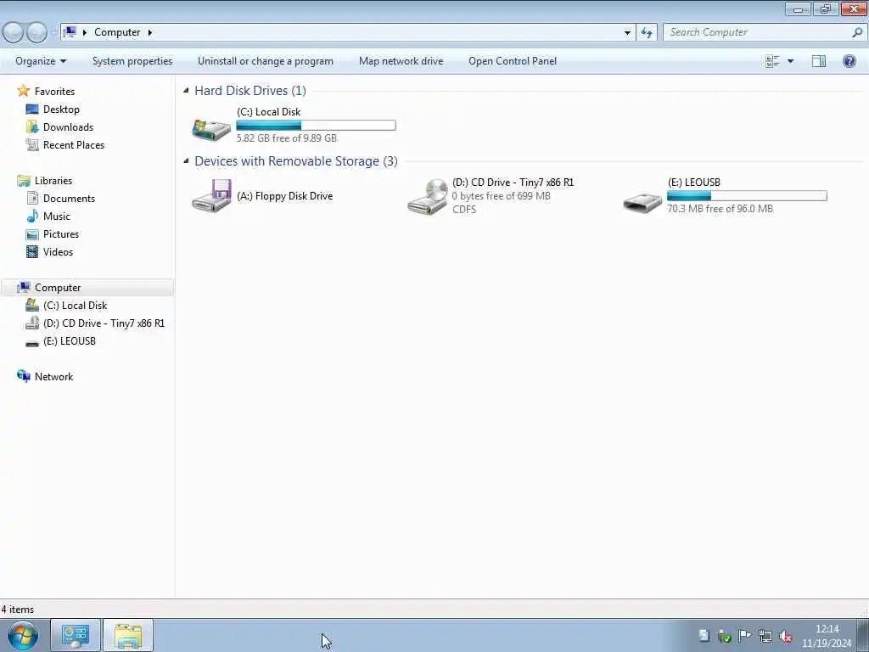Viewport: 869px width, 652px height.
Task: Click Uninstall or change a program
Action: click(266, 61)
